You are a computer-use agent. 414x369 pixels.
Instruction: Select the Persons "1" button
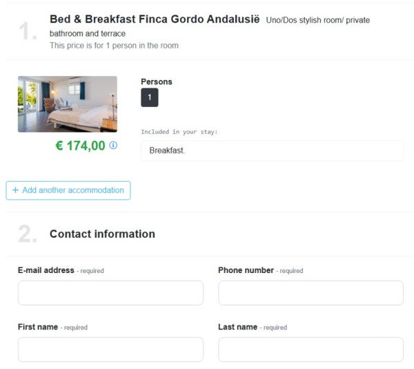pyautogui.click(x=150, y=98)
